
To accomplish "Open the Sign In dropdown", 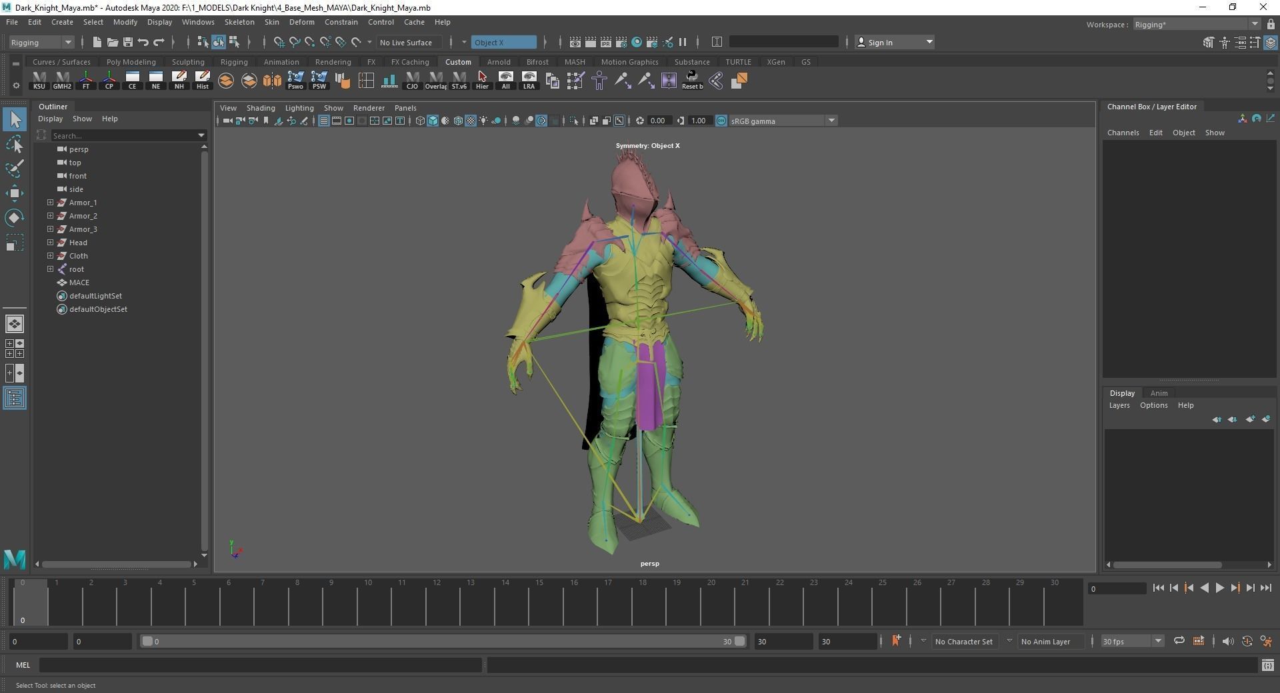I will pyautogui.click(x=895, y=42).
